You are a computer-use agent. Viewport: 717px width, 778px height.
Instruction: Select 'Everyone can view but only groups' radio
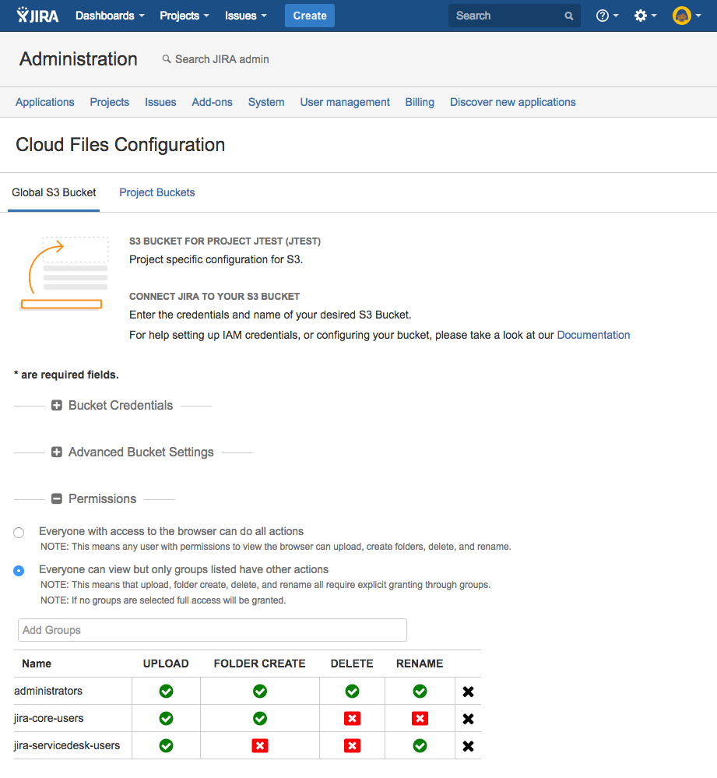pos(19,571)
